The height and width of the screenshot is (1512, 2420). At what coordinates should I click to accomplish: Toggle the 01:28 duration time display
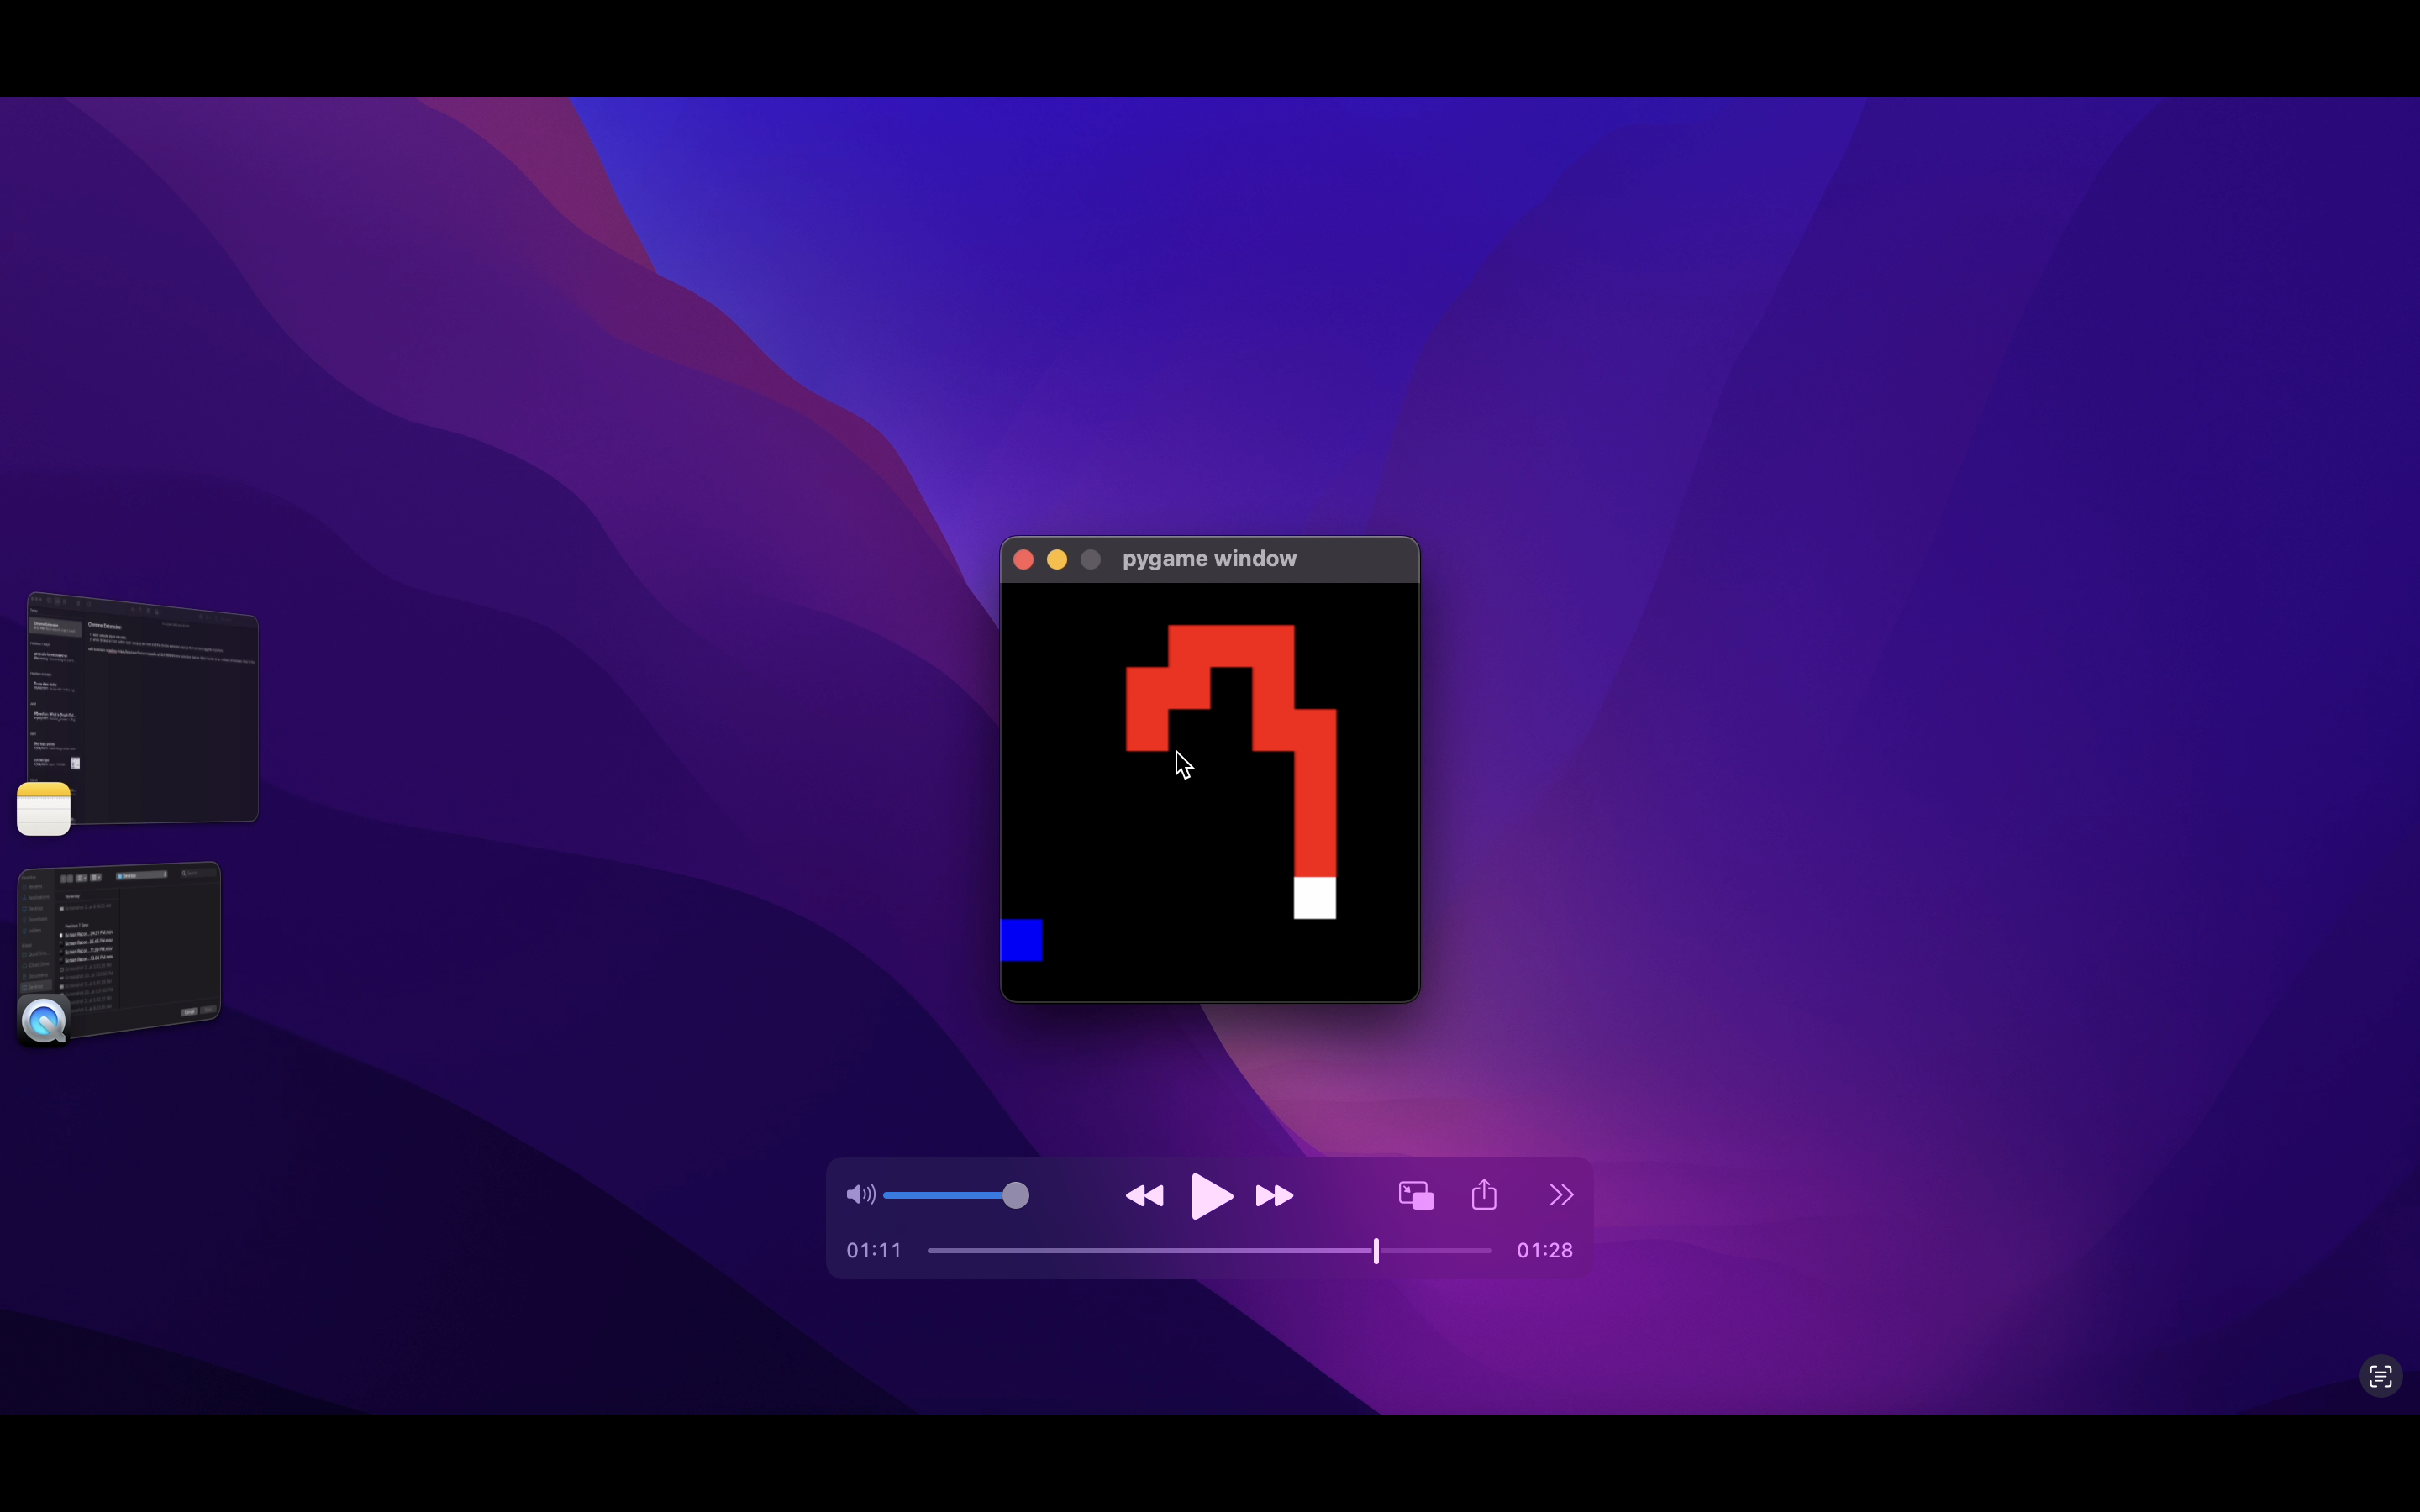[x=1545, y=1251]
